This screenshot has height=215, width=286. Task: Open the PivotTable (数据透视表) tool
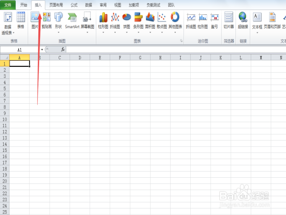click(8, 23)
